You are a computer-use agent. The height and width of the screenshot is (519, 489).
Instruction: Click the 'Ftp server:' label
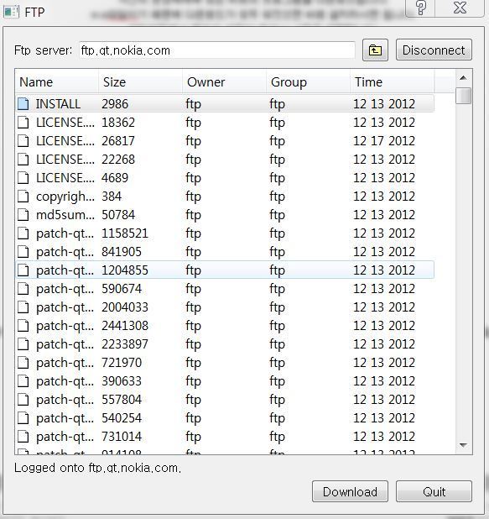(x=43, y=50)
